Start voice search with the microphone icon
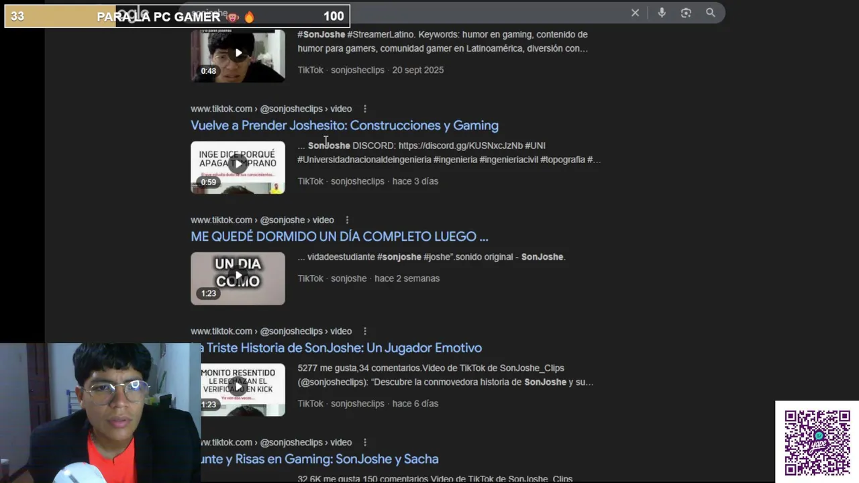859x483 pixels. (662, 13)
